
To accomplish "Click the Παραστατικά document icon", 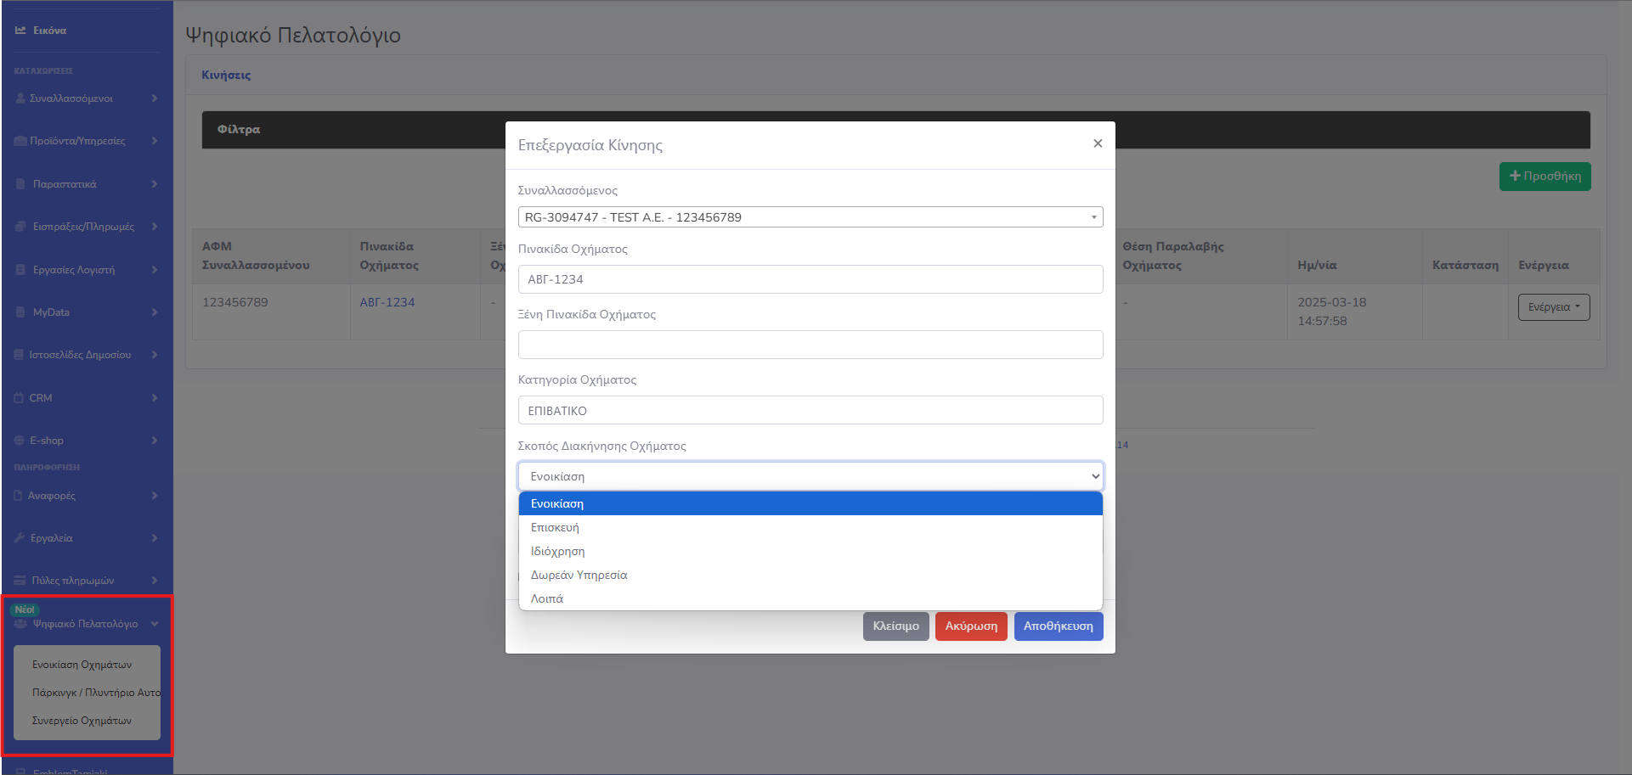I will point(20,184).
